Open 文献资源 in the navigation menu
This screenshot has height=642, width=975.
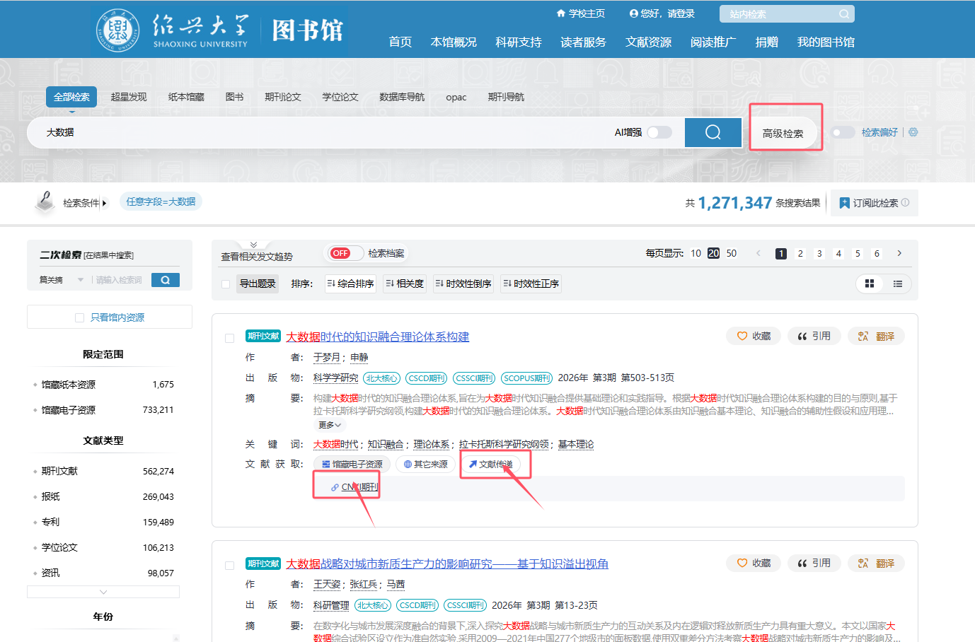tap(648, 42)
